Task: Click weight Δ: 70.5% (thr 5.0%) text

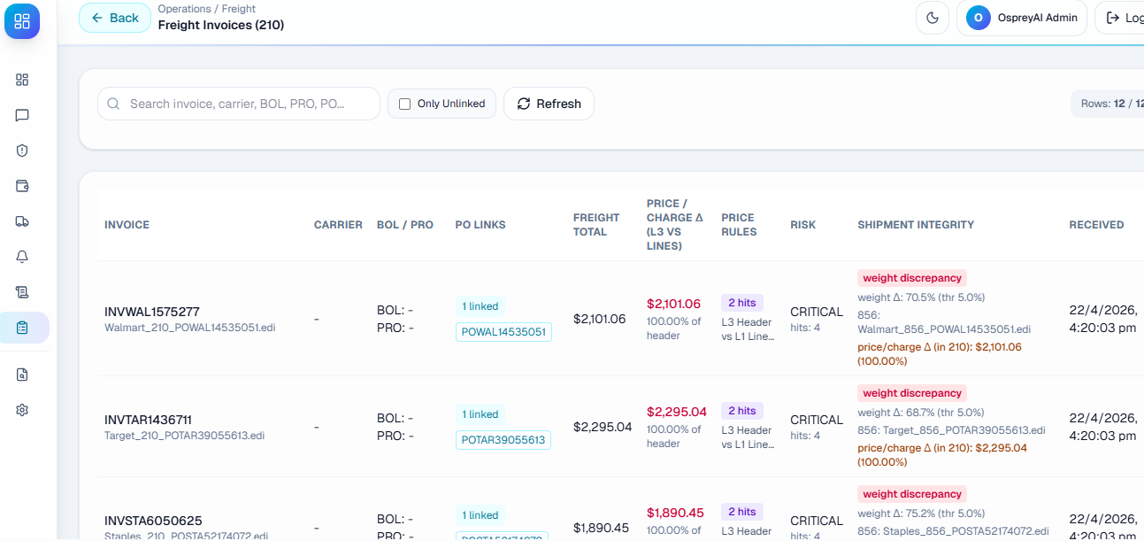Action: pos(921,298)
